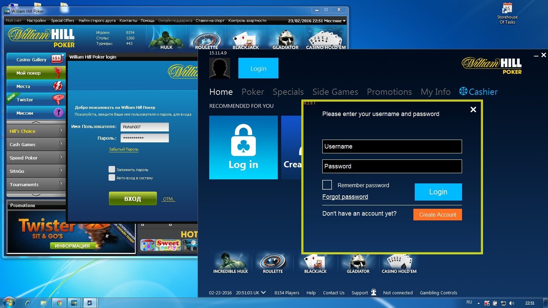The height and width of the screenshot is (308, 548).
Task: Click the Login button beside the avatar
Action: [x=258, y=68]
